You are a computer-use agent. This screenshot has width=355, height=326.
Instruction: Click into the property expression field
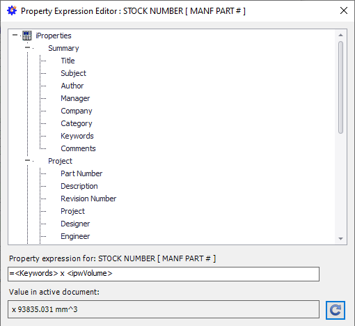(x=164, y=274)
